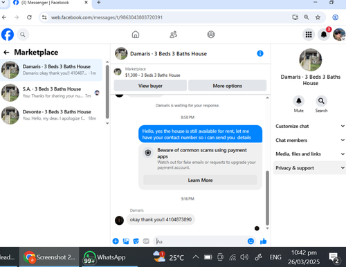Image resolution: width=346 pixels, height=267 pixels.
Task: Open the Wi-Fi network icon in tray
Action: 233,257
